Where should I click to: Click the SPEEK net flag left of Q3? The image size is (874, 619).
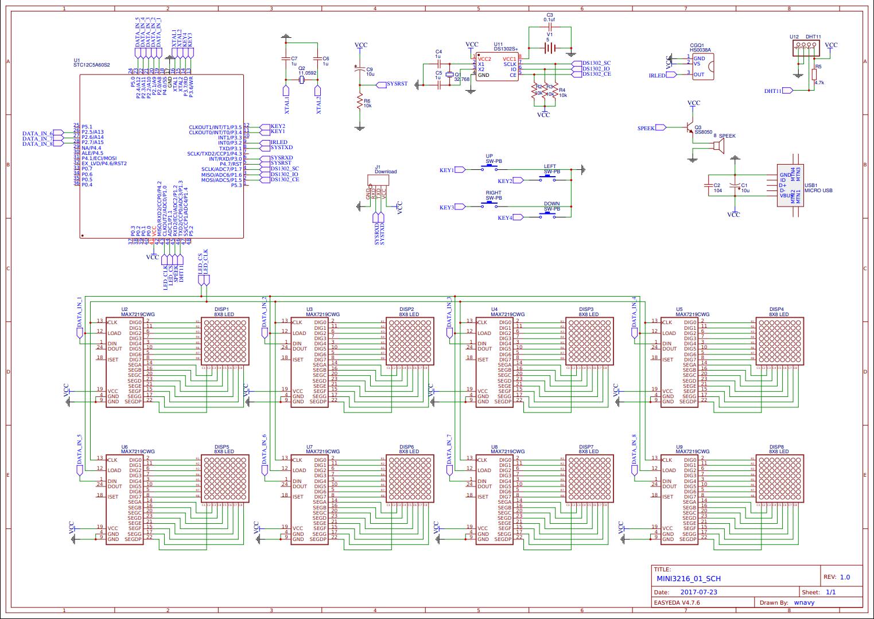point(652,128)
